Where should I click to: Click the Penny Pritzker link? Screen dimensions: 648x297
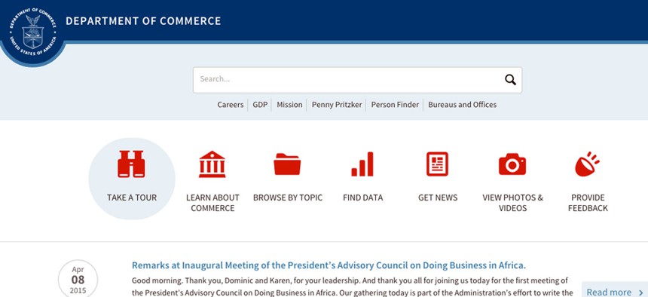(337, 105)
